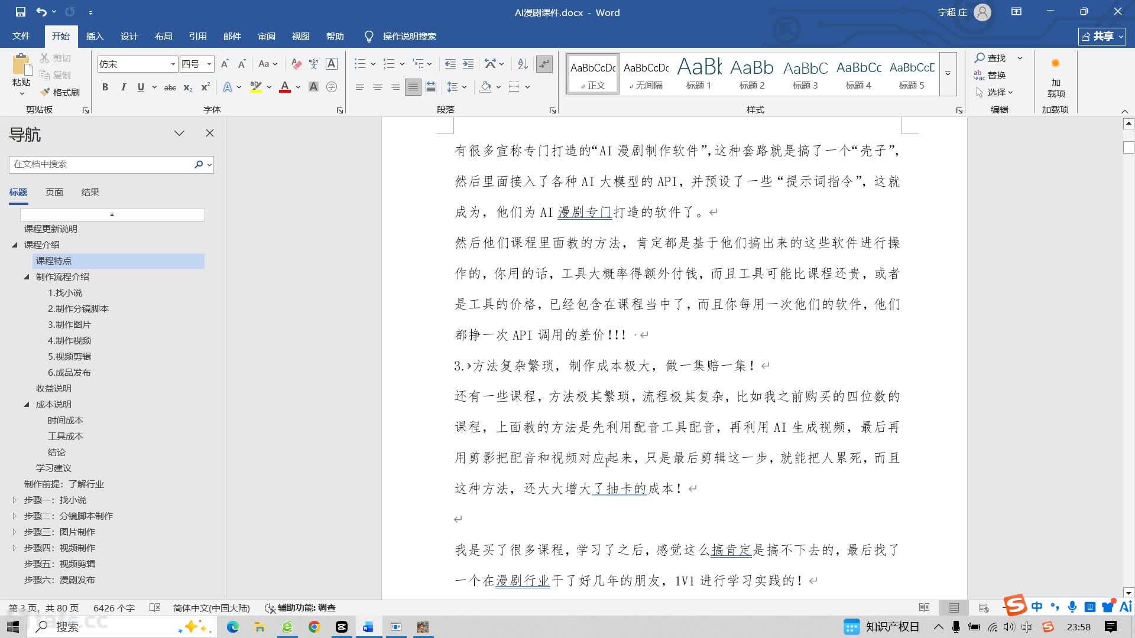Screen dimensions: 1135x638
Task: Toggle Underline formatting
Action: (141, 87)
